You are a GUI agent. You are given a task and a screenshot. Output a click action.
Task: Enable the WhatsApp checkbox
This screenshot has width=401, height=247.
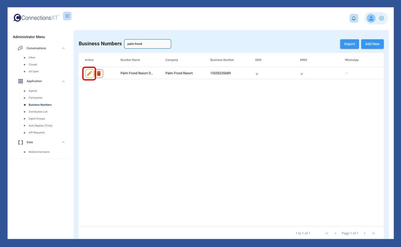347,74
